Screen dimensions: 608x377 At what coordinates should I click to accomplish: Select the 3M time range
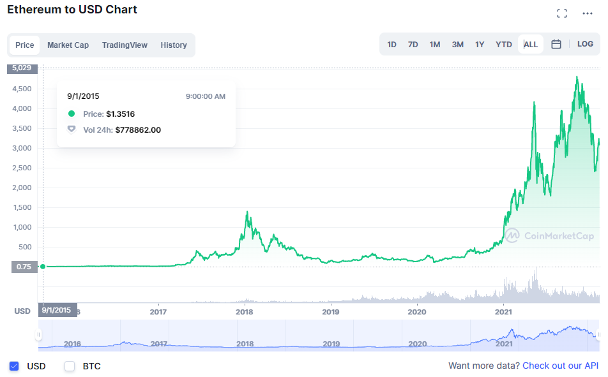point(457,45)
